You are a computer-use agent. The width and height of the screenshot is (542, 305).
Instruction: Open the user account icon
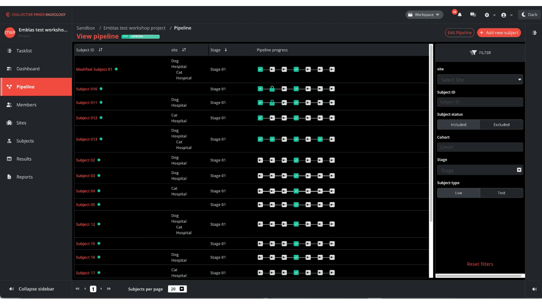click(504, 15)
